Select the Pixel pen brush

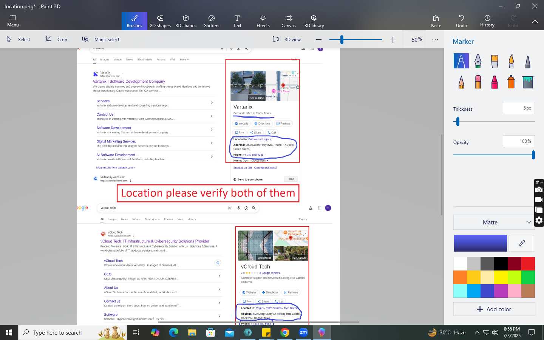(528, 61)
